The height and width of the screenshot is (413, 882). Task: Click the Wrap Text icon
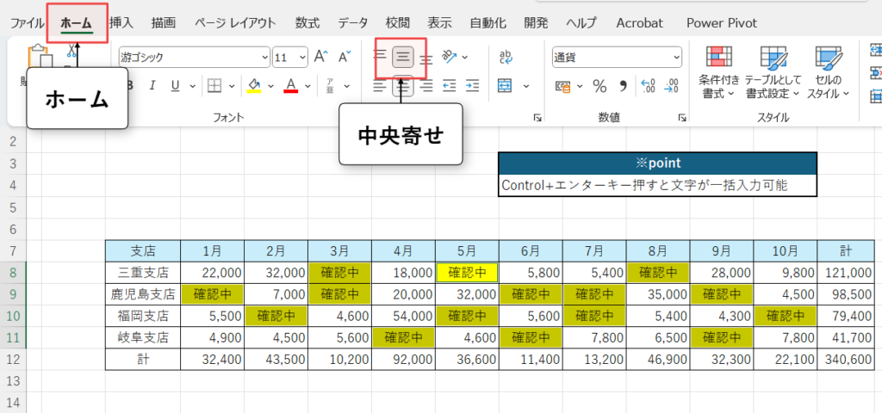505,58
